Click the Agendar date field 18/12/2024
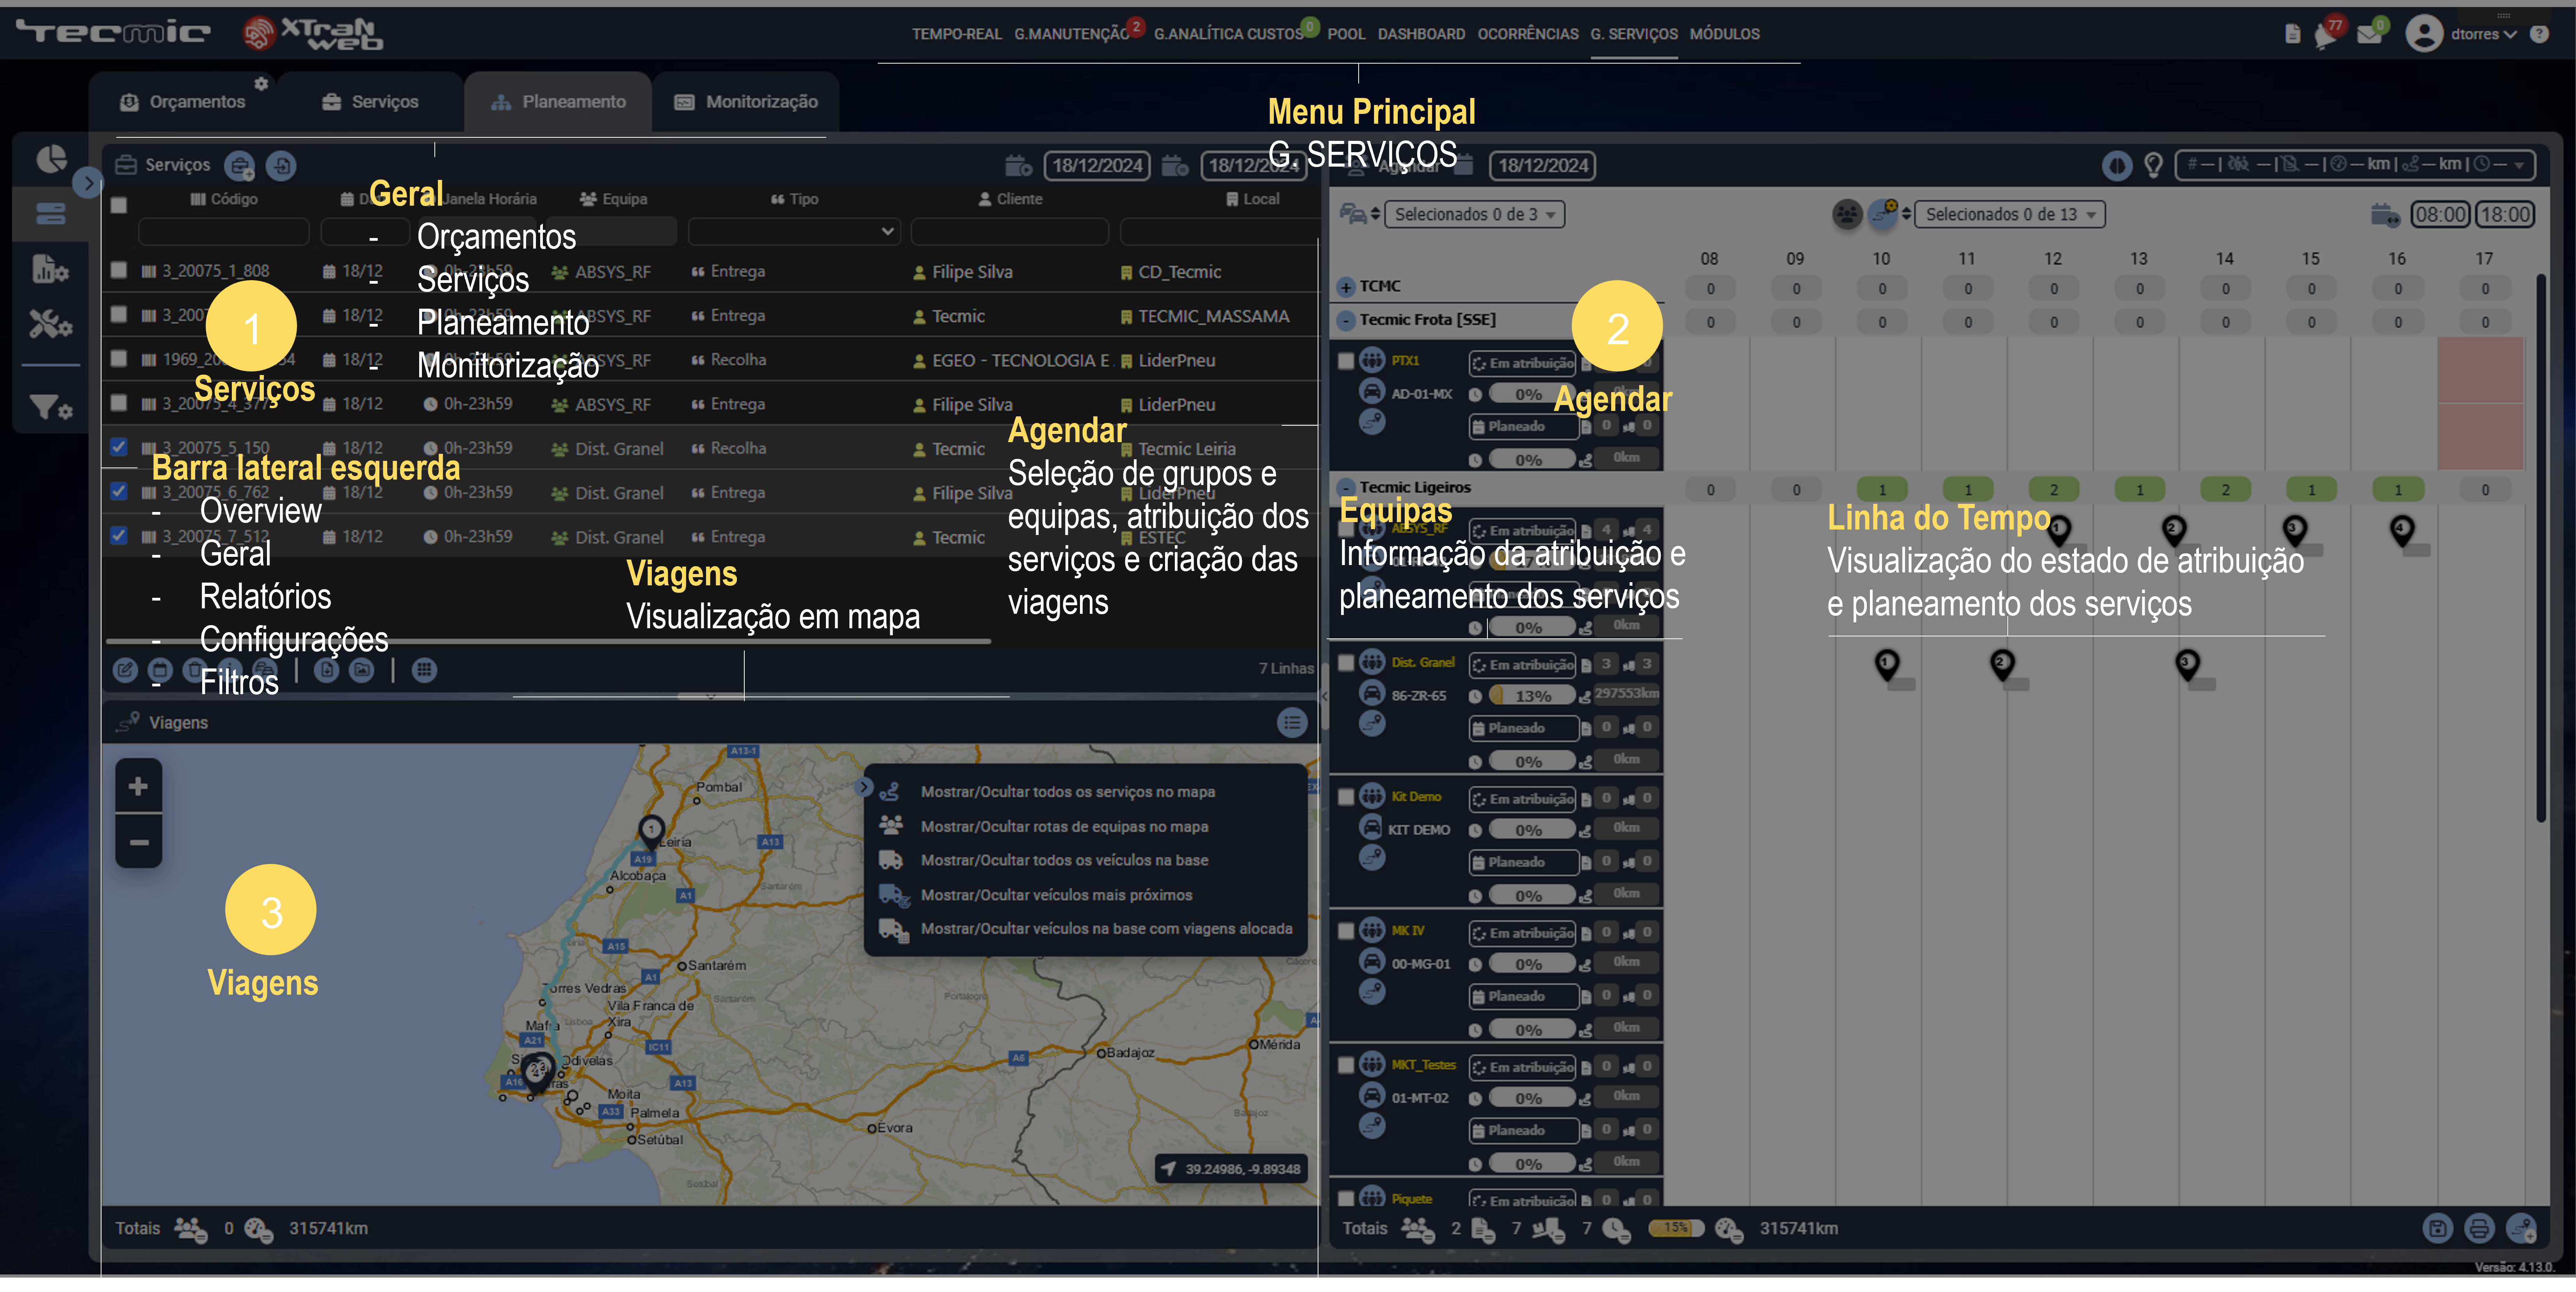The image size is (2576, 1292). 1542,166
